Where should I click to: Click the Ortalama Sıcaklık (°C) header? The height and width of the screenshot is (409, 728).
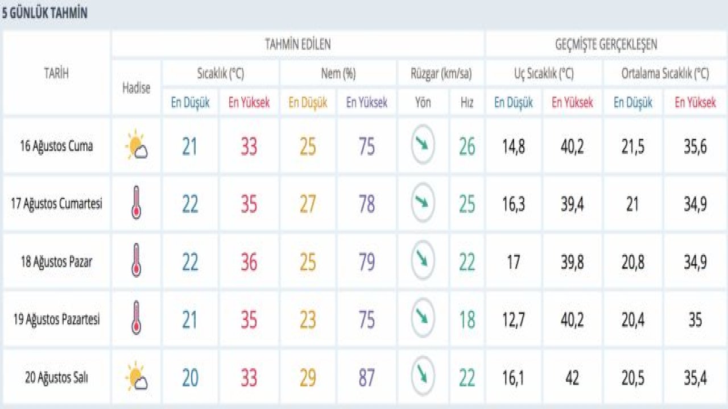click(665, 73)
